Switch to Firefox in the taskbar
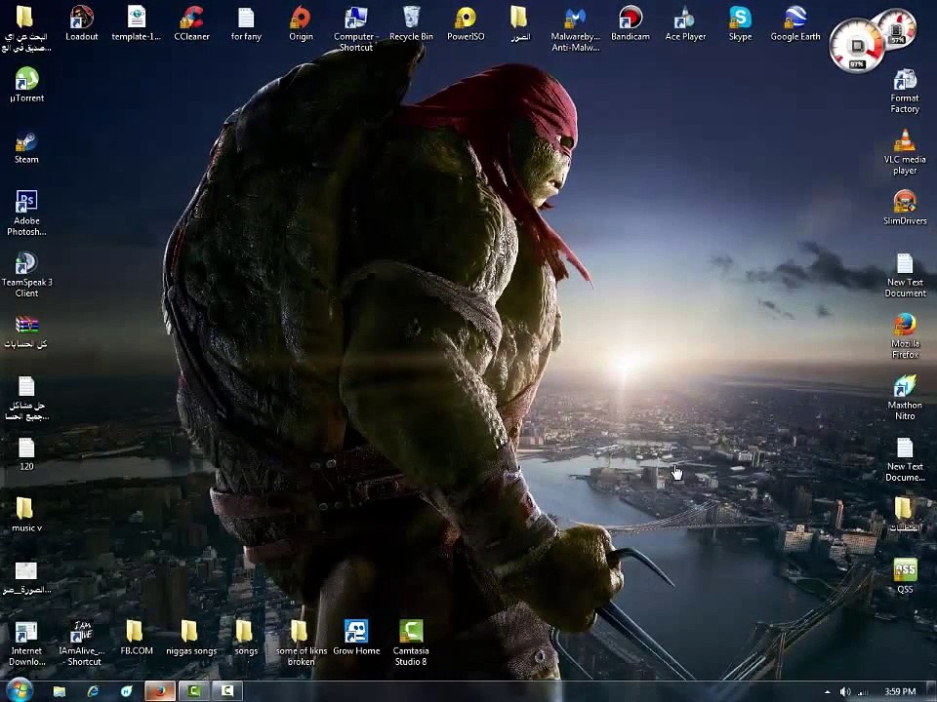 click(x=159, y=690)
